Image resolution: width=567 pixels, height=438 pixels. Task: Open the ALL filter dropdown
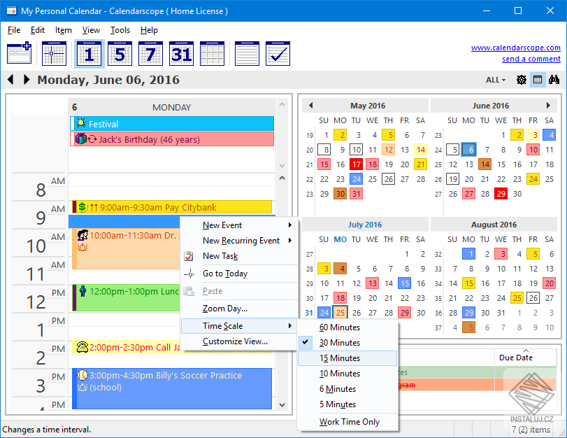[494, 80]
